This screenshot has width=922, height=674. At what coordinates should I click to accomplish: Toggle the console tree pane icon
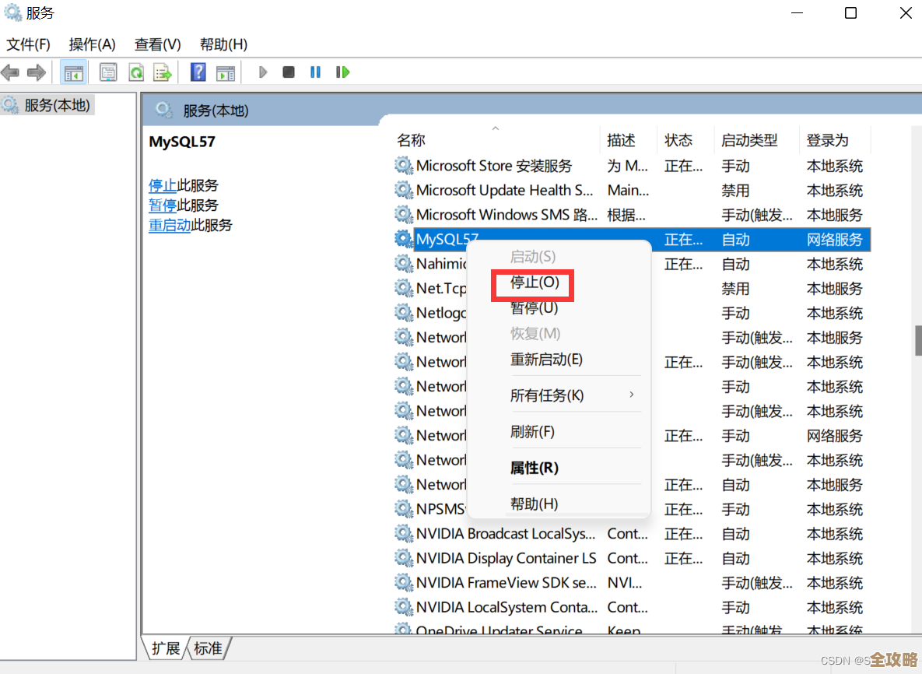[73, 72]
